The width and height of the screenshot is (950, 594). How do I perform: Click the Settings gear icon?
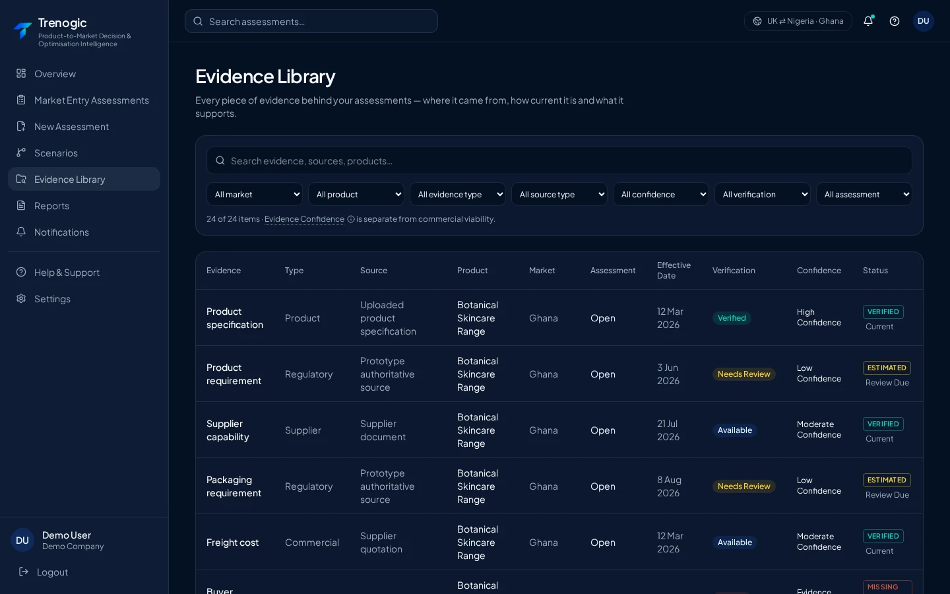pyautogui.click(x=21, y=298)
